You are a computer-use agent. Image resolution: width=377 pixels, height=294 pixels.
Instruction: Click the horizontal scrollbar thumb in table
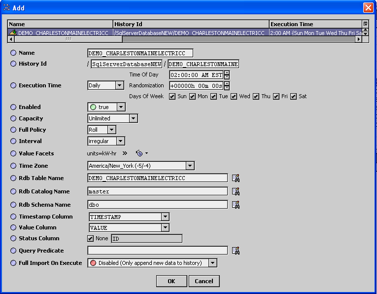pyautogui.click(x=68, y=39)
